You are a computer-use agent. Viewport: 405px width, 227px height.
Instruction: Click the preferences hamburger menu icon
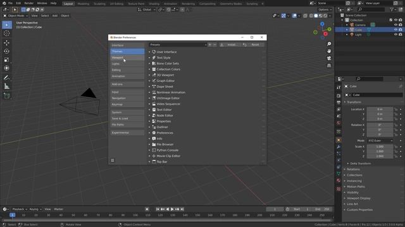coord(113,161)
